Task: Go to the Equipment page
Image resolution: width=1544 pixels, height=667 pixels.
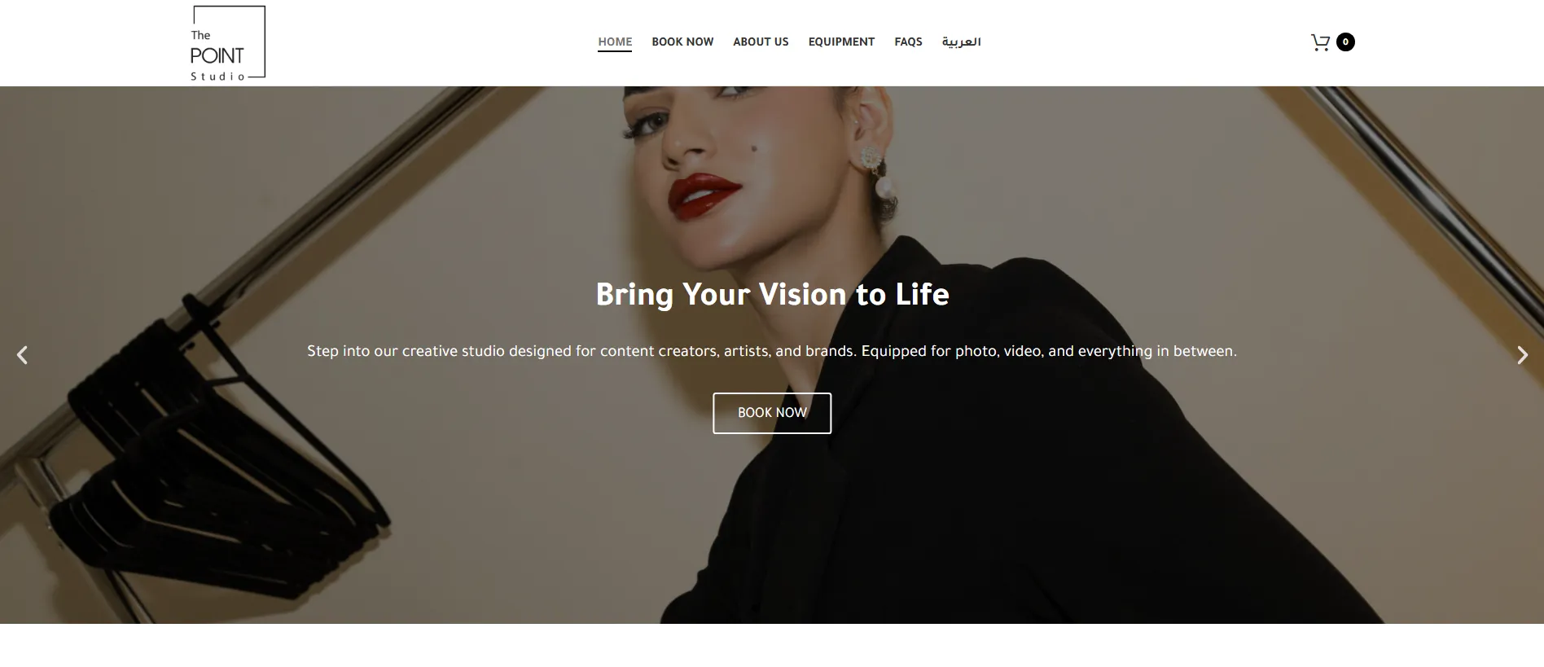Action: tap(841, 42)
